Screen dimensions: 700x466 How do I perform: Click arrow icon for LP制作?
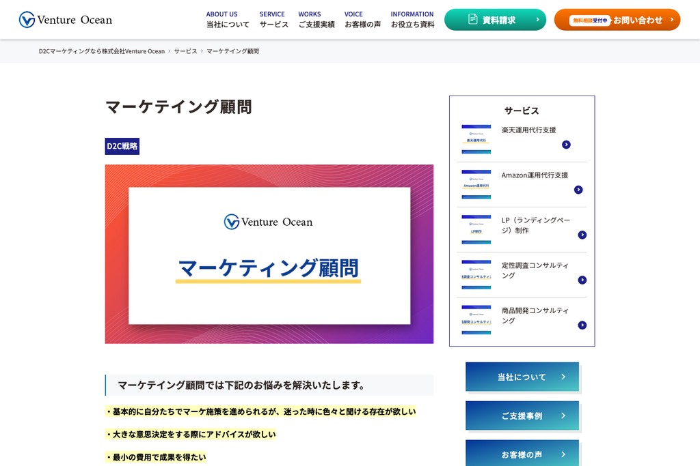(582, 235)
